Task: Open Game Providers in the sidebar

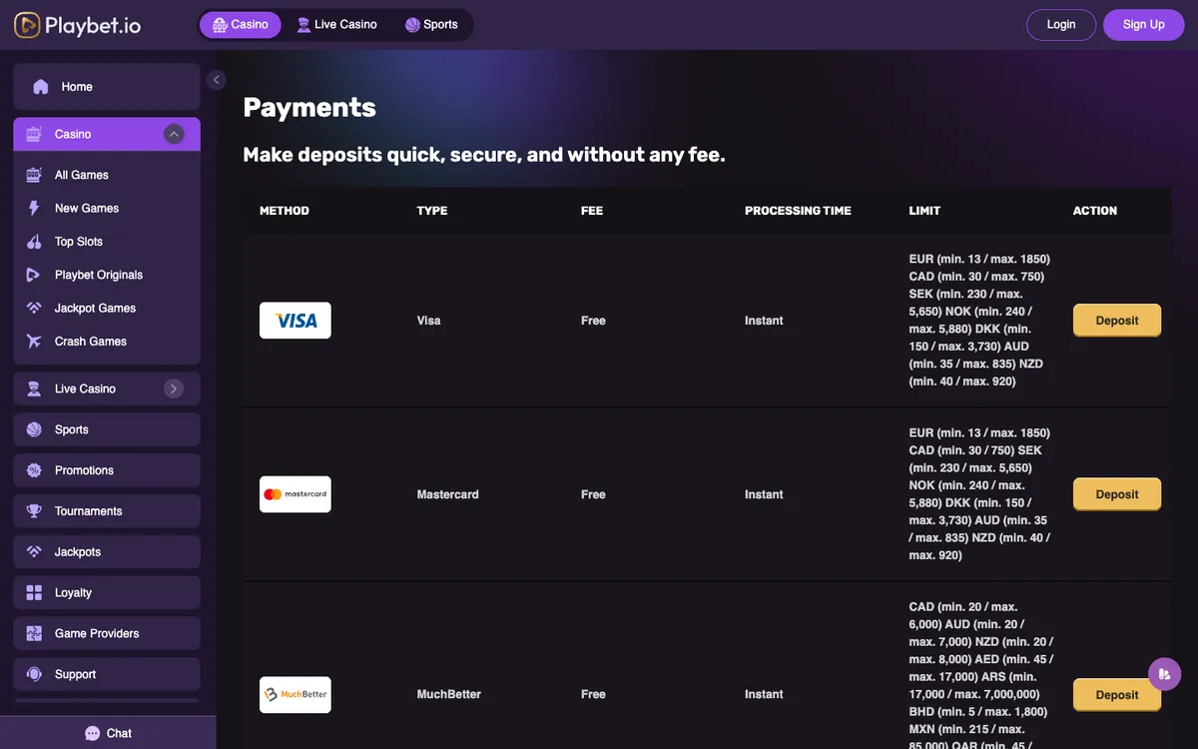Action: click(107, 633)
